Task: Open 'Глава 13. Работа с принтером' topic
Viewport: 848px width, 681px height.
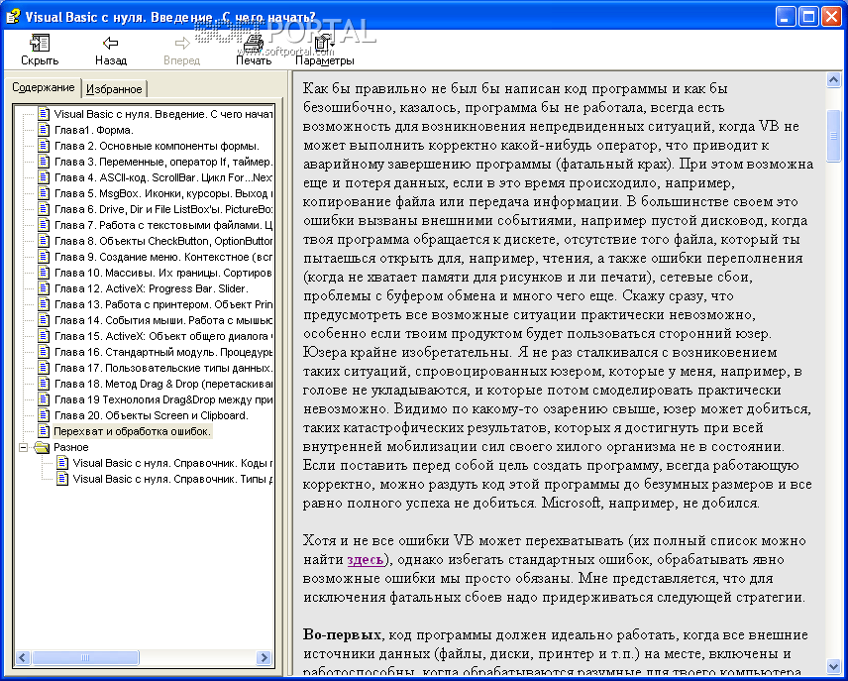Action: 163,304
